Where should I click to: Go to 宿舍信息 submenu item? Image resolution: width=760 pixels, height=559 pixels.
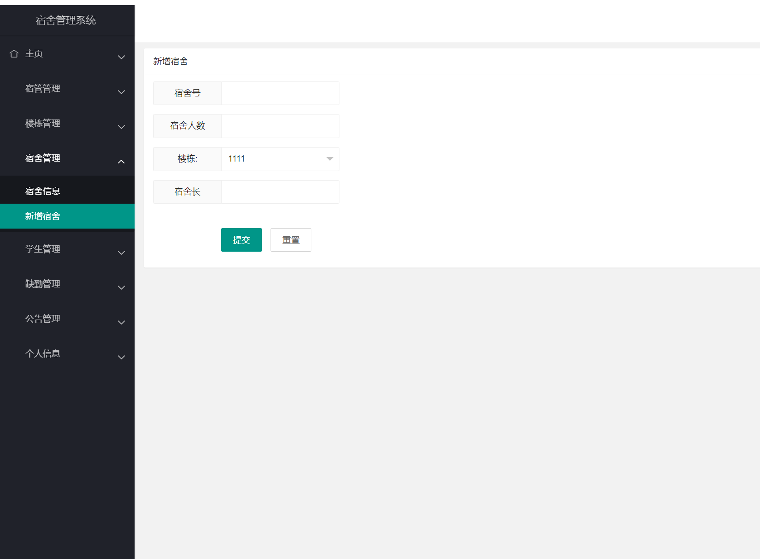pos(67,191)
